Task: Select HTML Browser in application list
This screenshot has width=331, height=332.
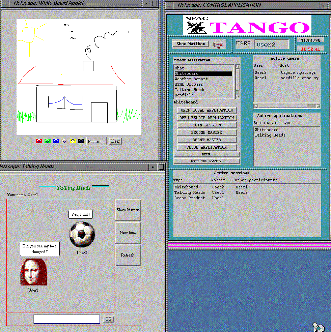Action: coord(203,84)
